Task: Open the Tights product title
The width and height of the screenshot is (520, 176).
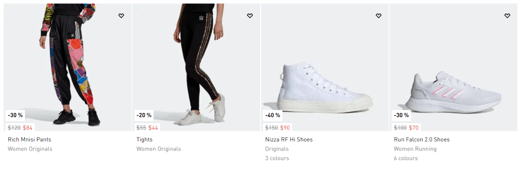Action: coord(144,140)
